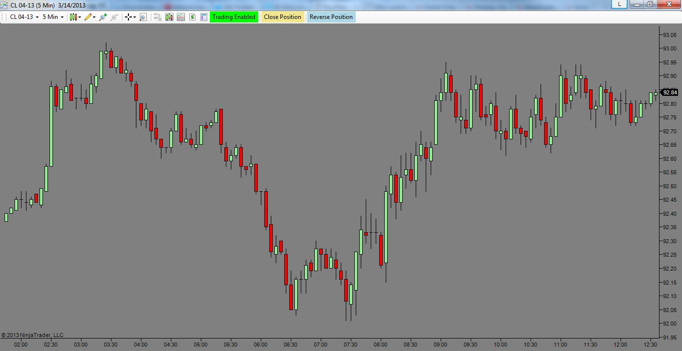Image resolution: width=682 pixels, height=351 pixels.
Task: Click the Reverse Position button
Action: click(331, 17)
